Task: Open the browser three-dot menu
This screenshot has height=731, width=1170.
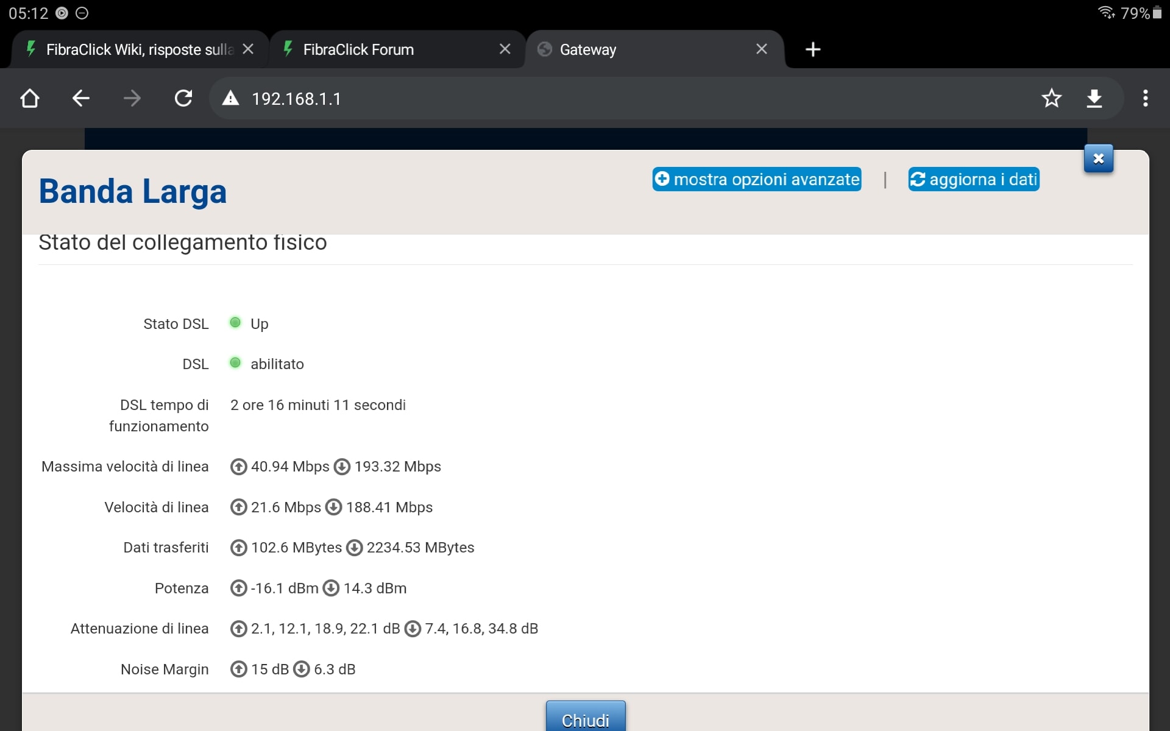Action: point(1146,98)
